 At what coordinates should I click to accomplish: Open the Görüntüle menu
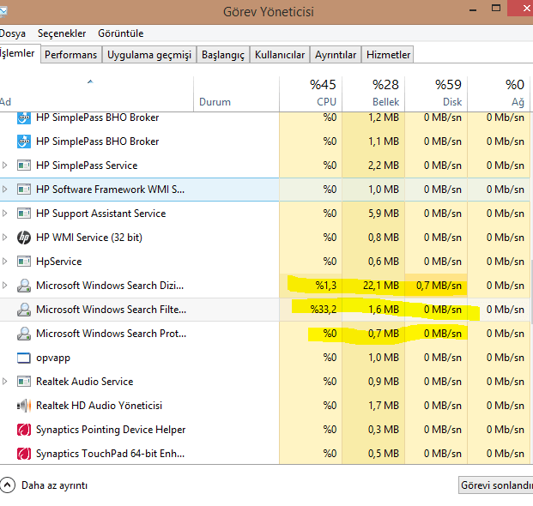click(x=121, y=33)
